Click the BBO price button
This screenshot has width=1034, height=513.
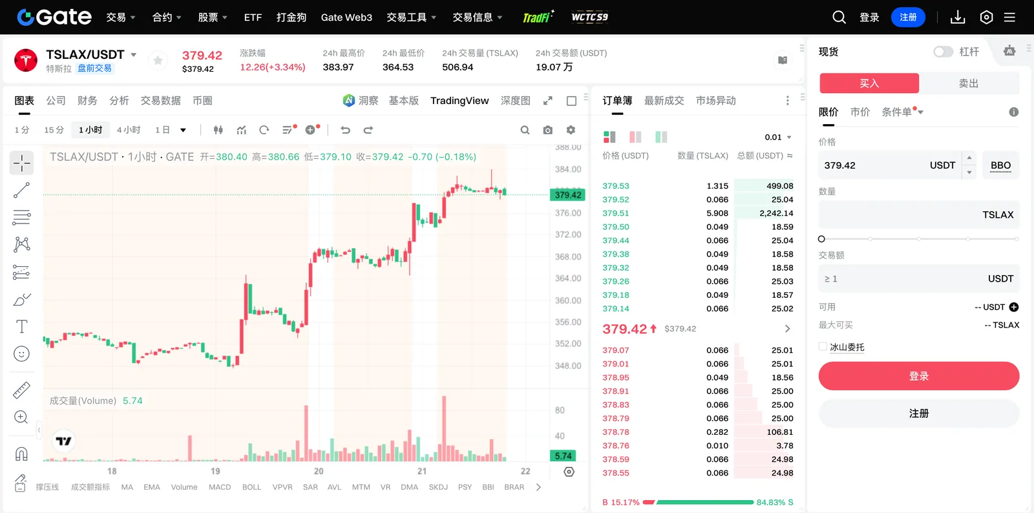click(x=1000, y=165)
